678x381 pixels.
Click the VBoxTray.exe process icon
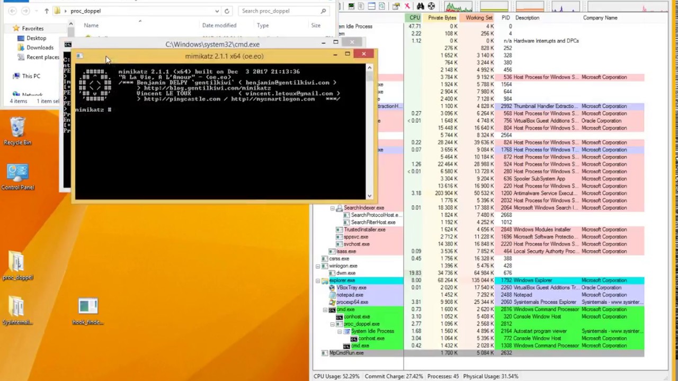point(332,288)
